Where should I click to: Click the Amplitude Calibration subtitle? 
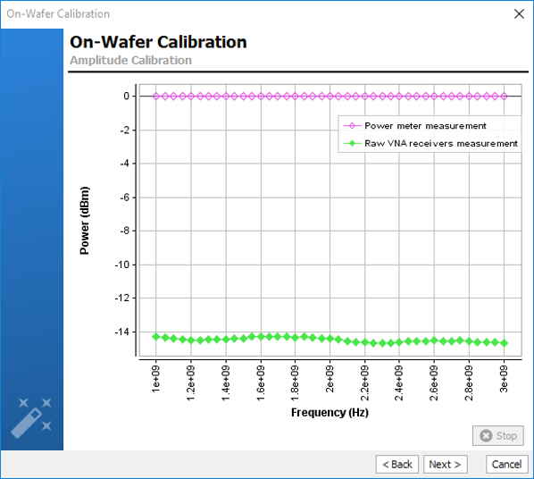pos(130,61)
